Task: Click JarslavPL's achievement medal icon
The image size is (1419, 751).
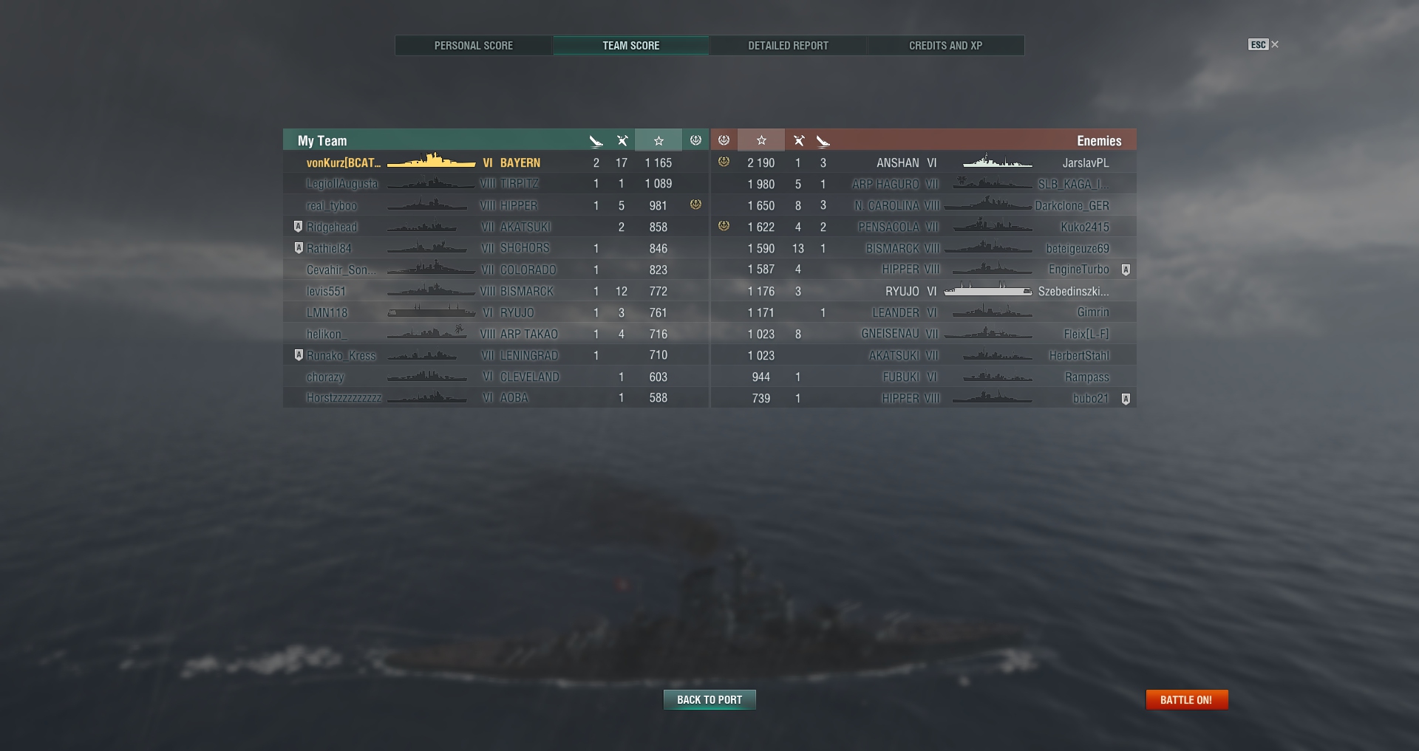Action: [724, 162]
